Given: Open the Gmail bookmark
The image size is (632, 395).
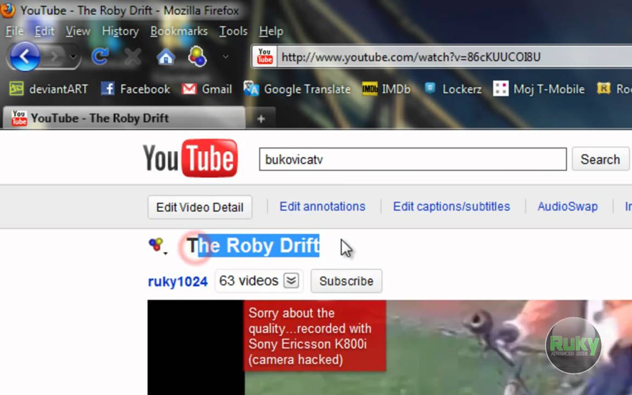Looking at the screenshot, I should [x=207, y=89].
